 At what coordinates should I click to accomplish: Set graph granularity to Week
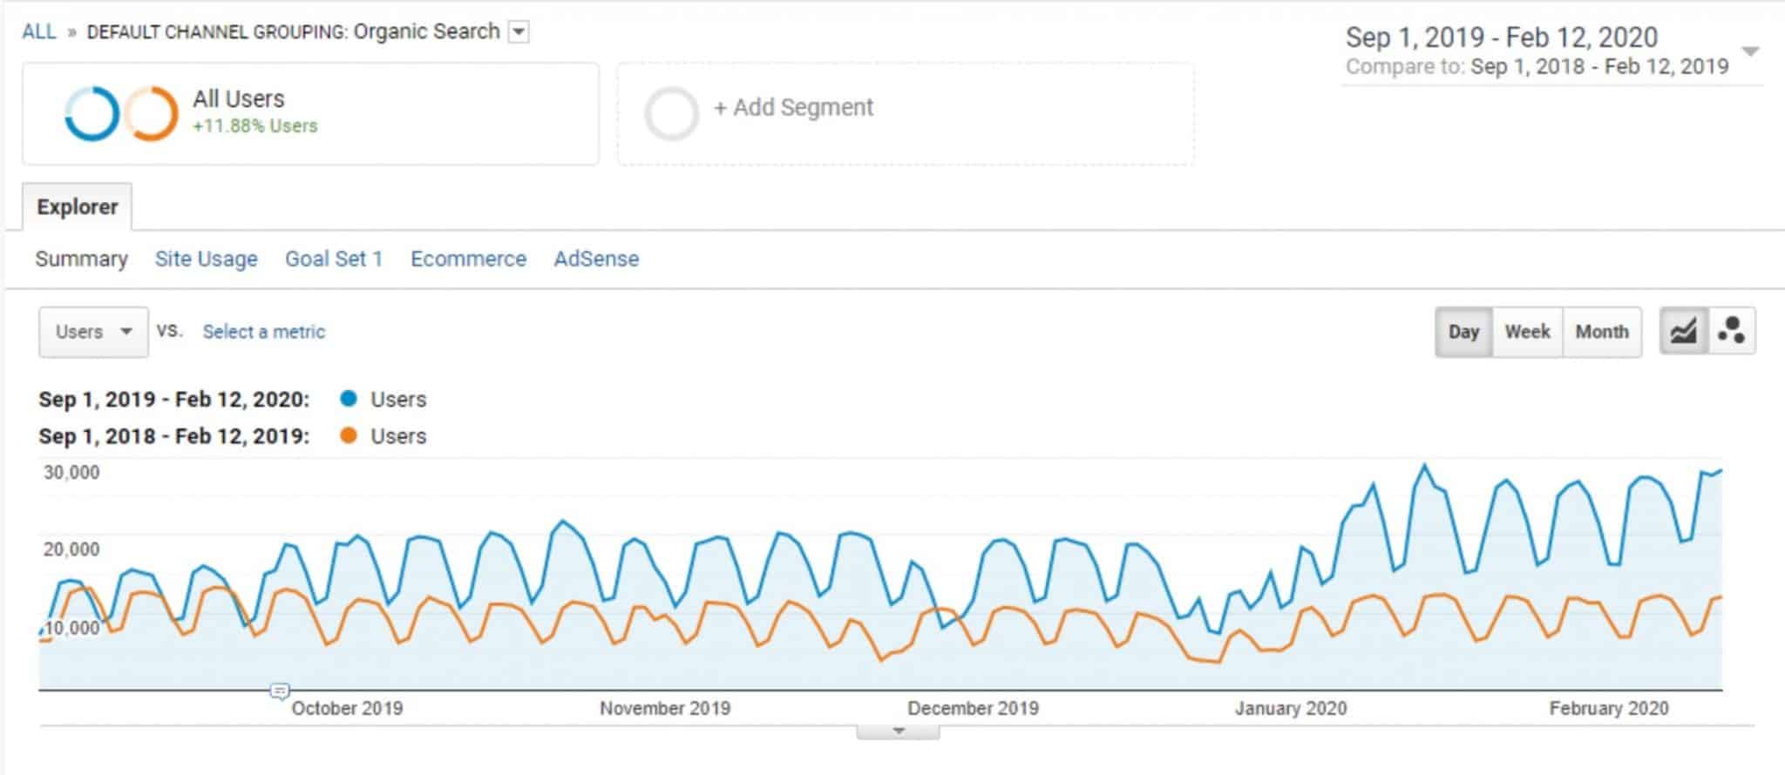[x=1527, y=332]
